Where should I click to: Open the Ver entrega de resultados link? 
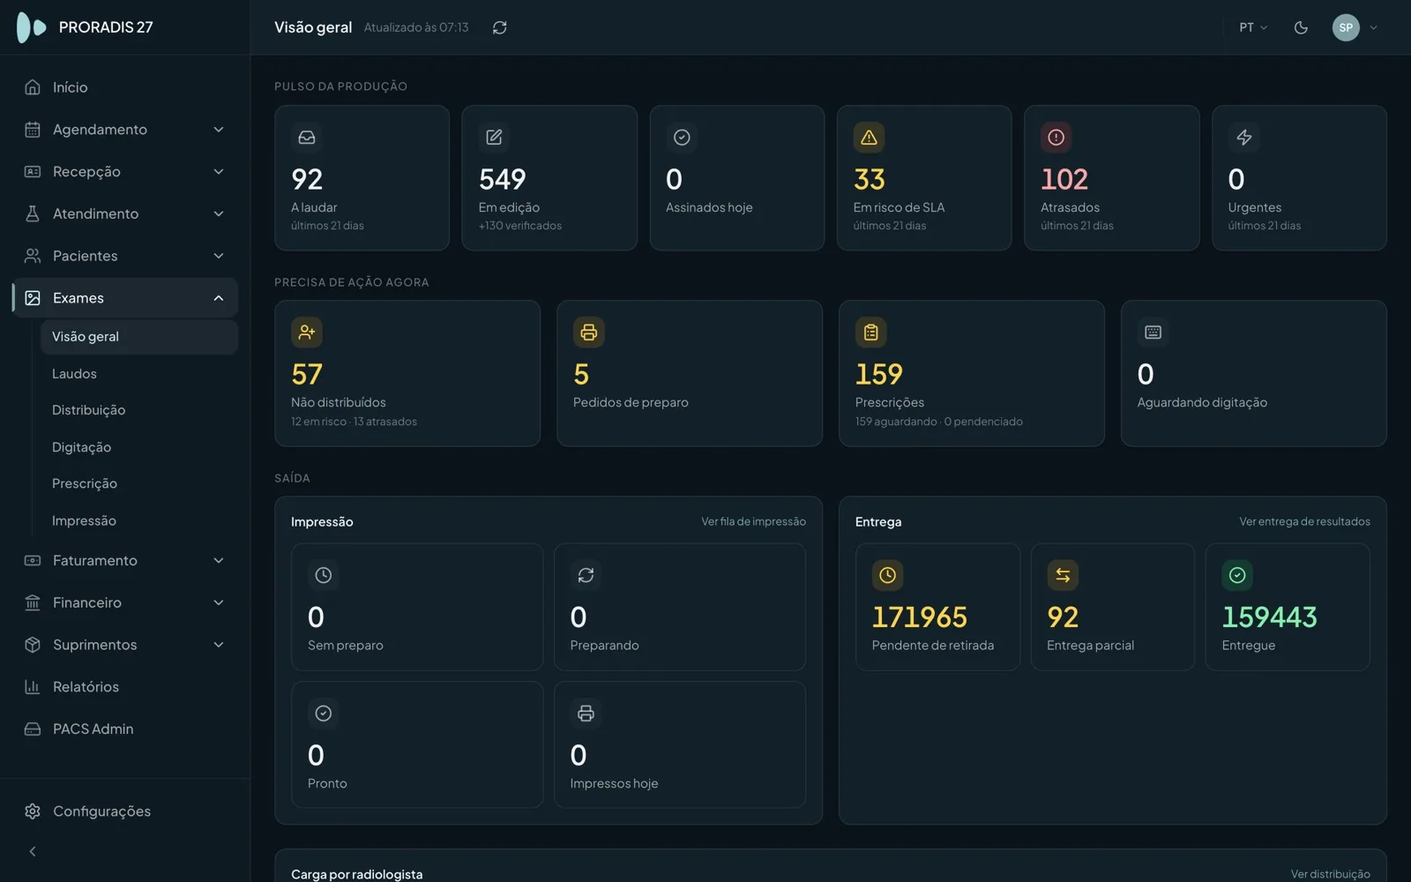(x=1304, y=521)
